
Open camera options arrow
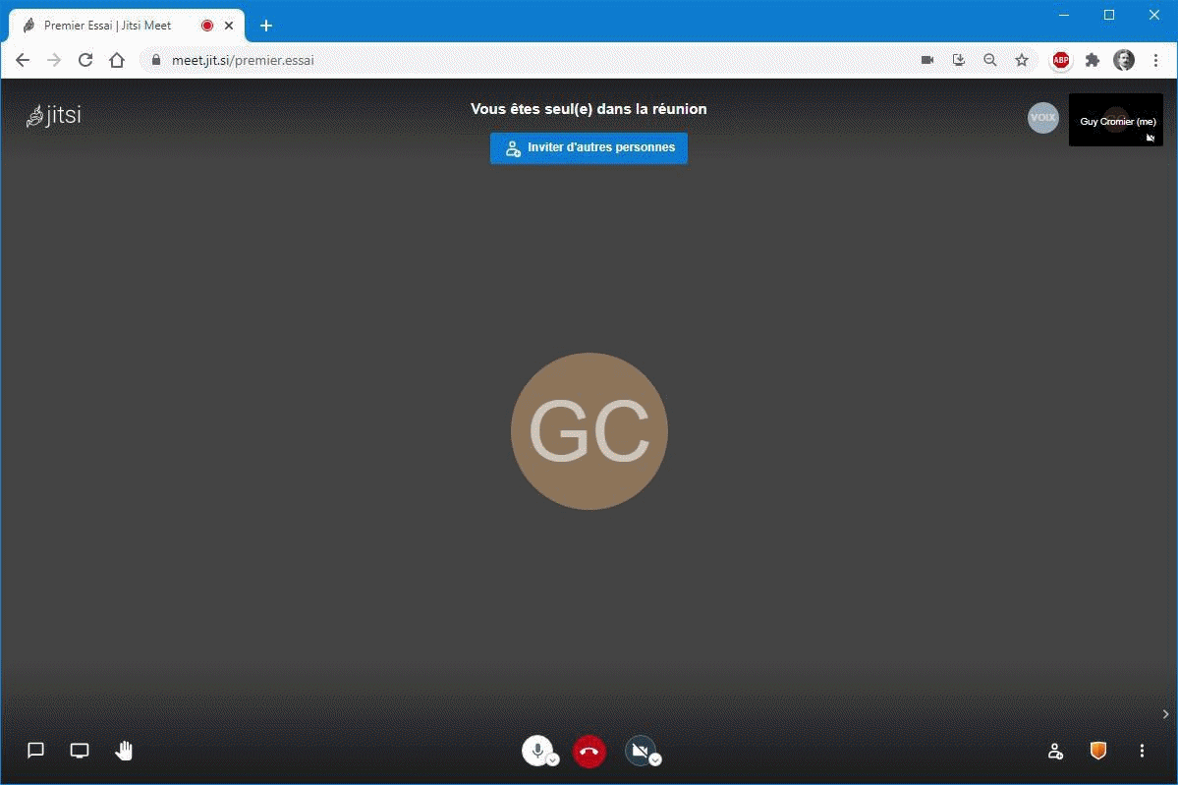(x=656, y=760)
